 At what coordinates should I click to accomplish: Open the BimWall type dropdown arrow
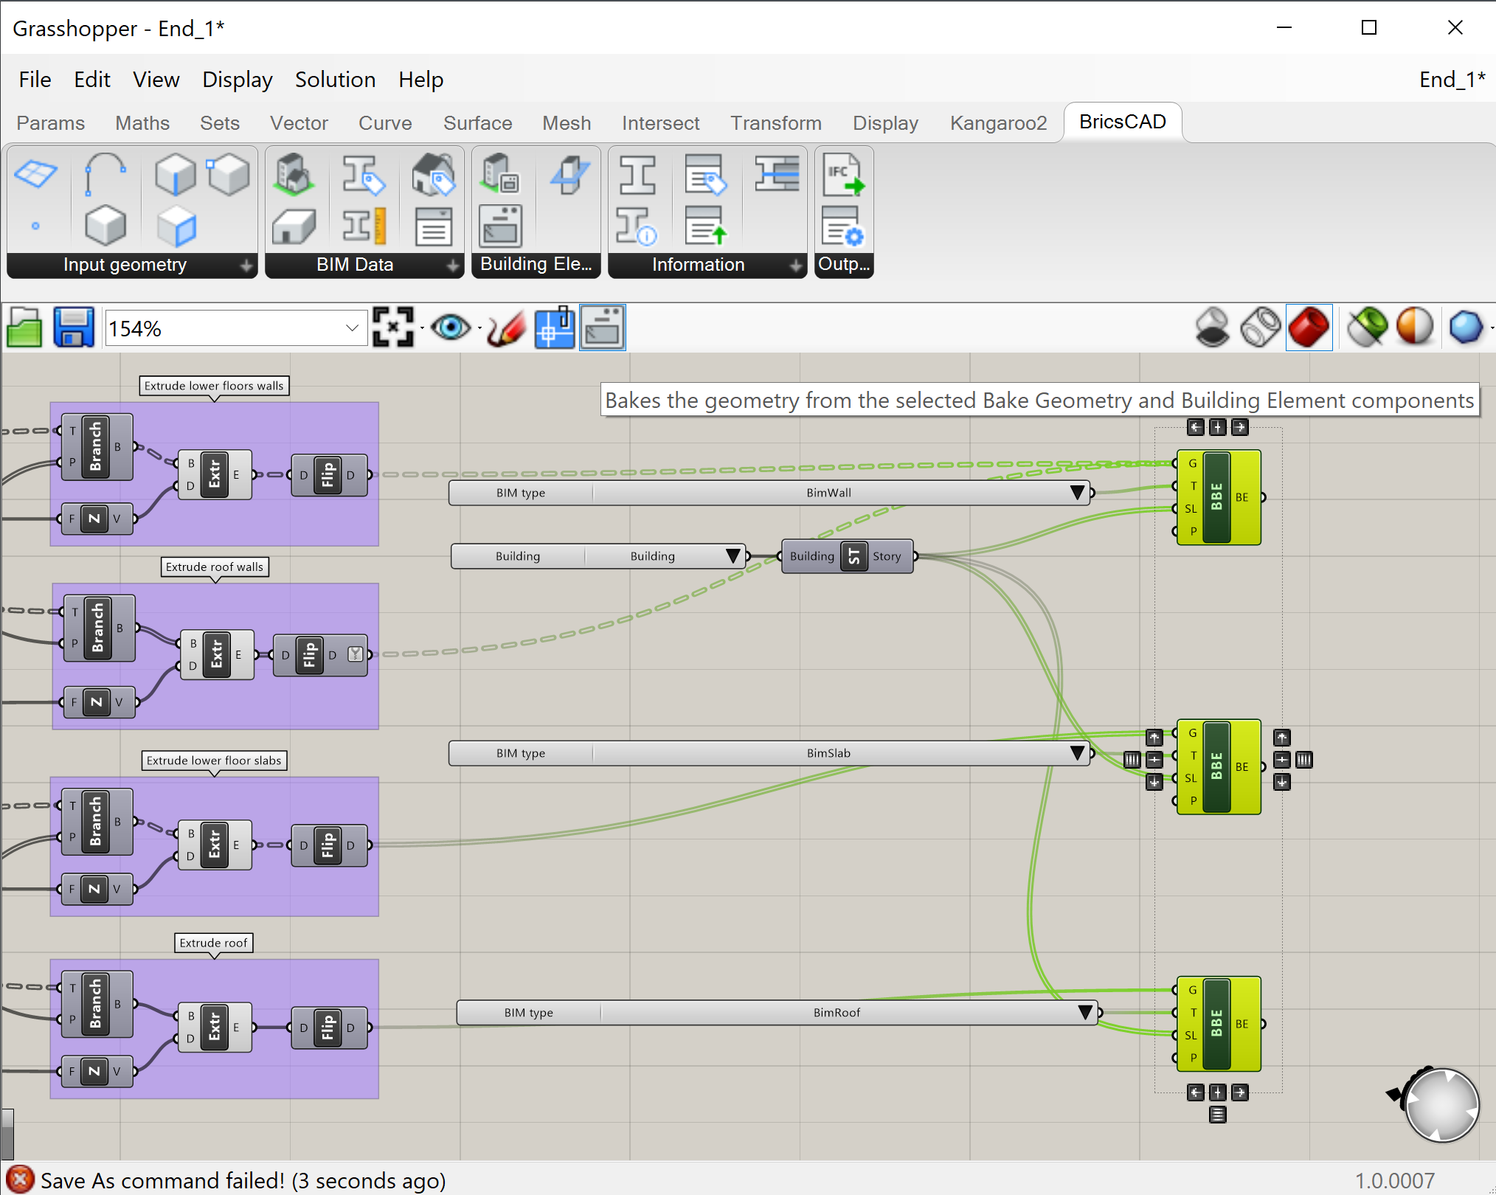click(1077, 493)
